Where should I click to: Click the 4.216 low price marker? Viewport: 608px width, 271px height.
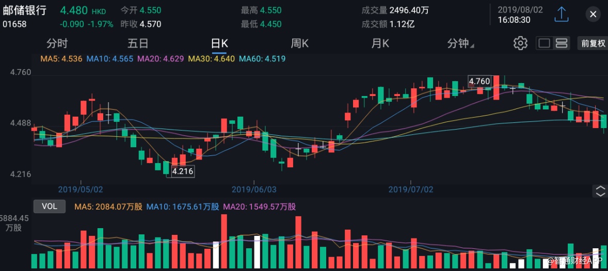(x=183, y=171)
